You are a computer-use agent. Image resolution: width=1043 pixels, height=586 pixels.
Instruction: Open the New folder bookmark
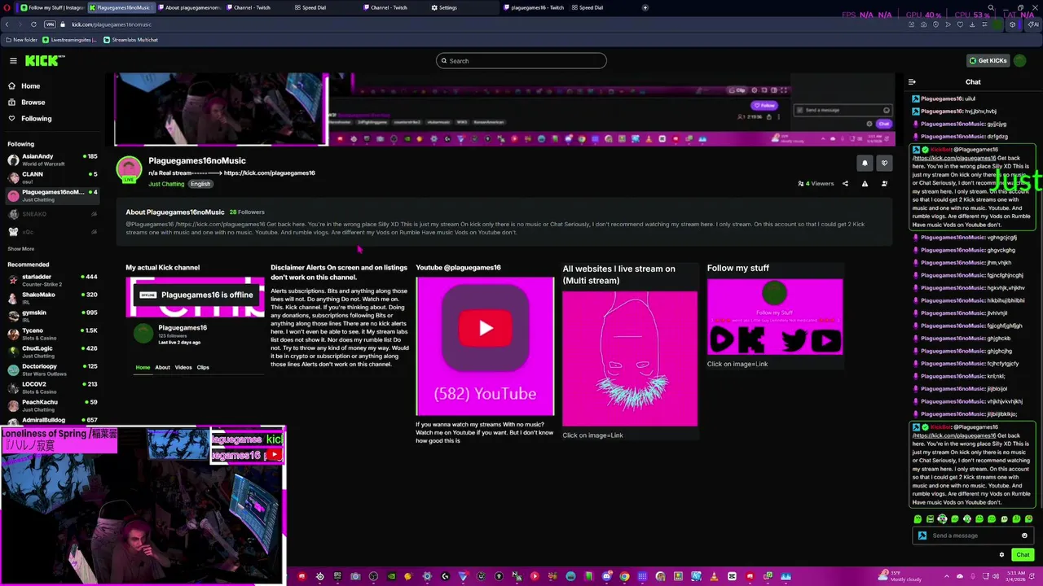22,40
